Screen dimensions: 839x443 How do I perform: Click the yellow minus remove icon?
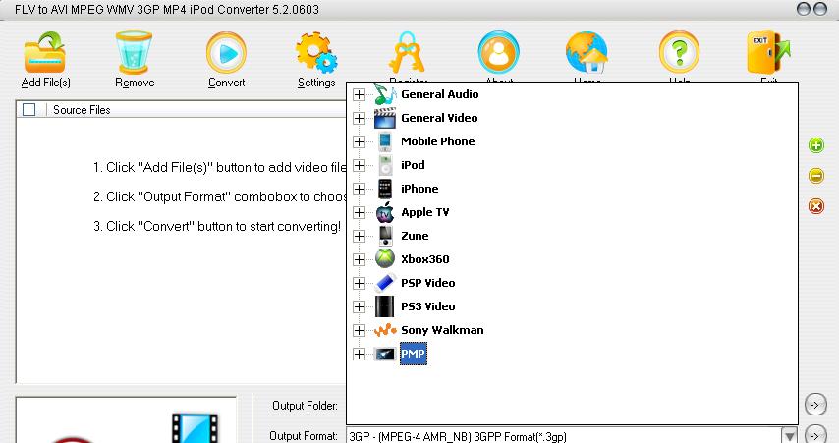click(816, 176)
